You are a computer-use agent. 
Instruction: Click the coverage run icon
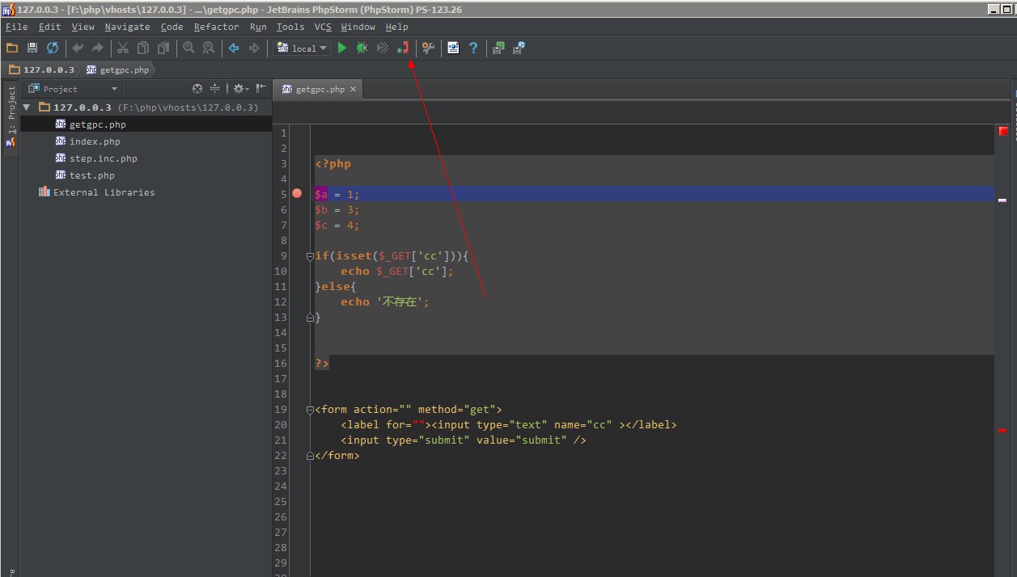click(383, 48)
